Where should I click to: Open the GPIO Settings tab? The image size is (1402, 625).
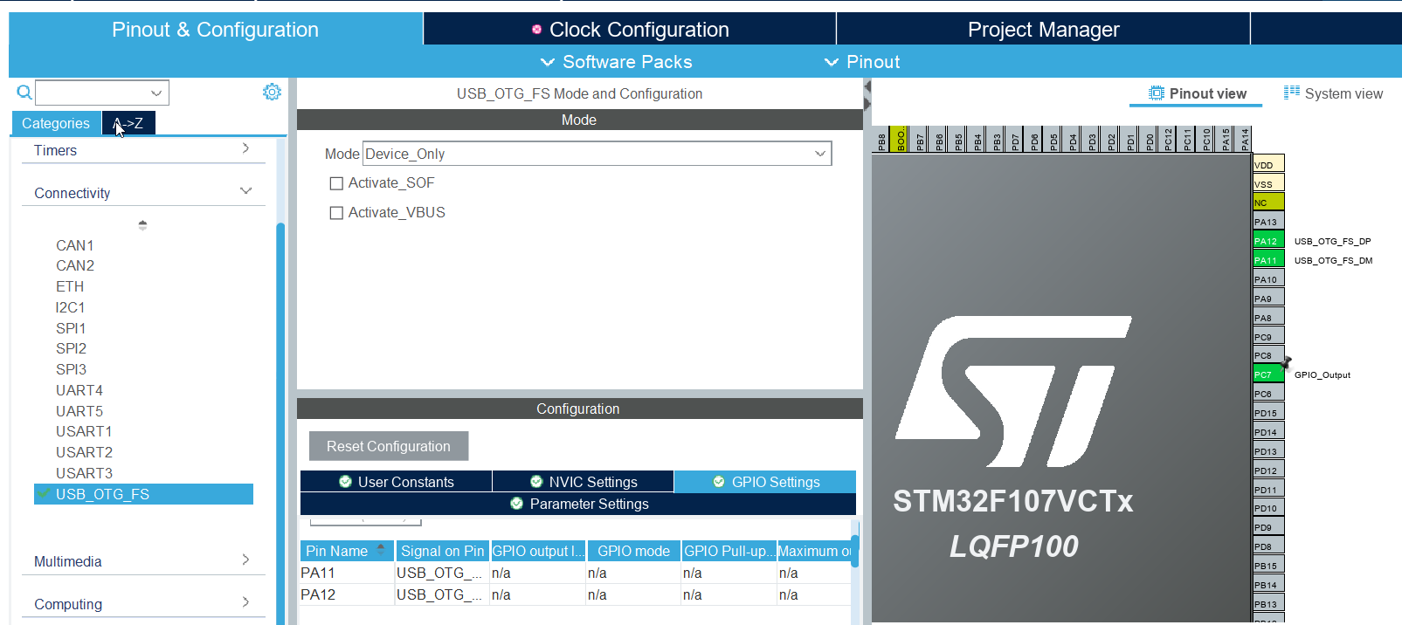[x=765, y=482]
